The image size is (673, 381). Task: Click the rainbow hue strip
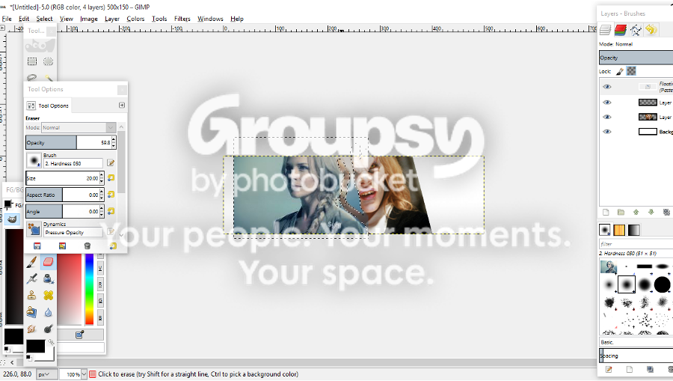pyautogui.click(x=89, y=289)
